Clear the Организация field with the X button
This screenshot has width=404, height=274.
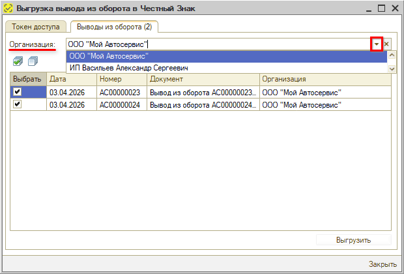(x=386, y=44)
